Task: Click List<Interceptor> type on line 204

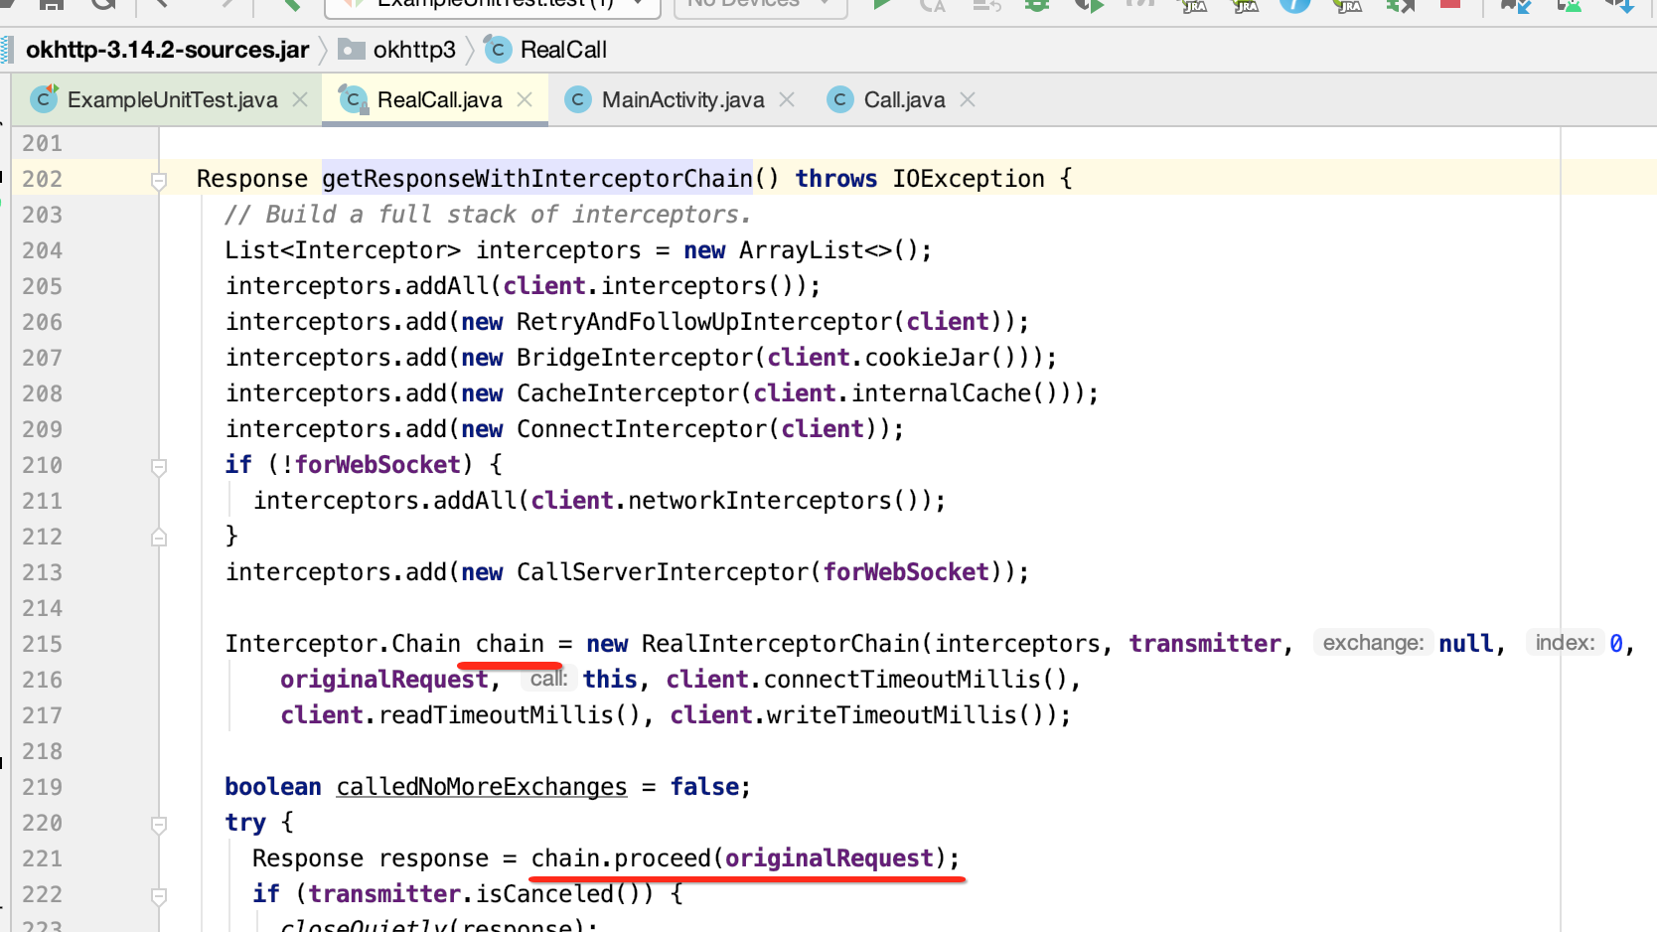Action: coord(343,250)
